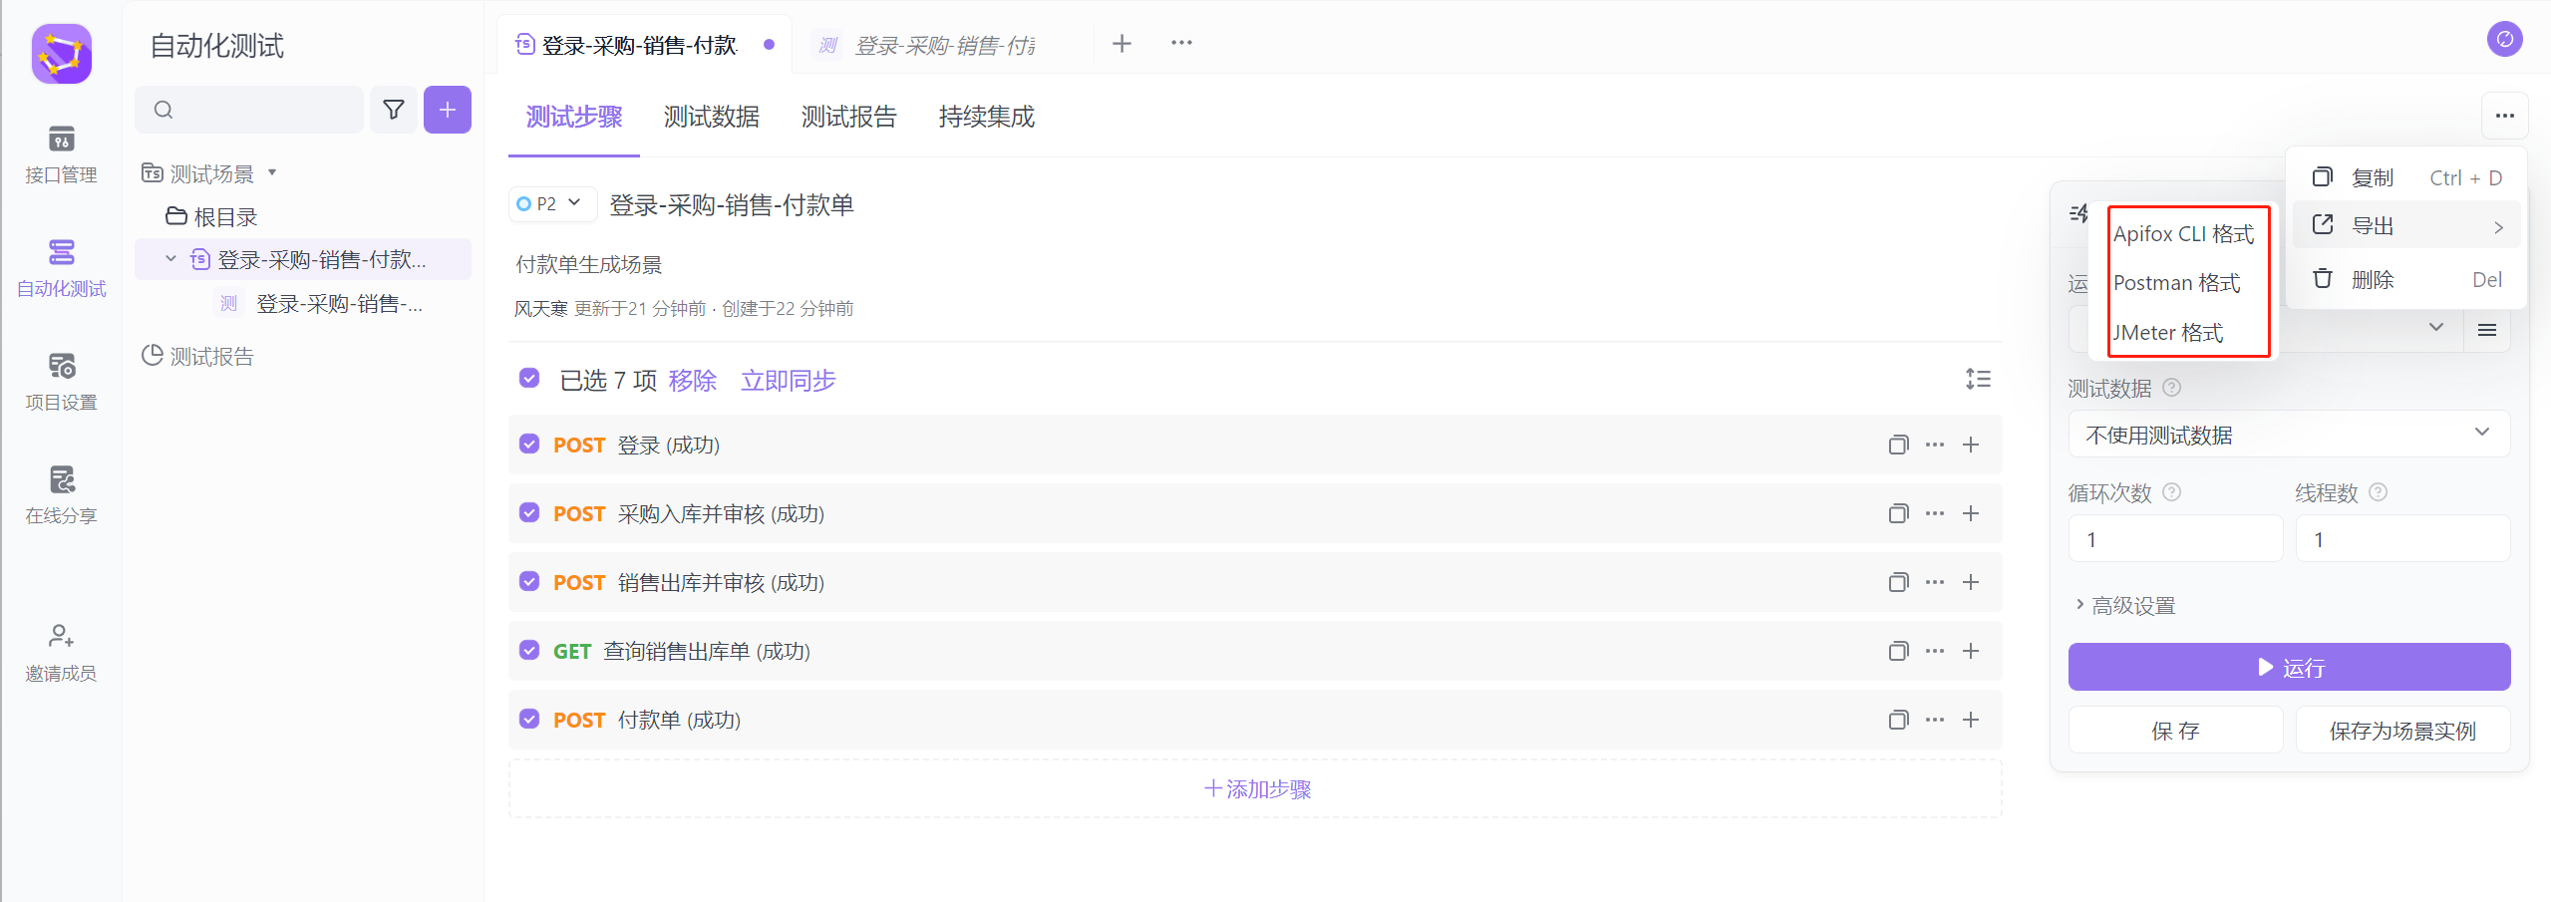Open the run environment dropdown chevron
Image resolution: width=2551 pixels, height=902 pixels.
click(2436, 328)
